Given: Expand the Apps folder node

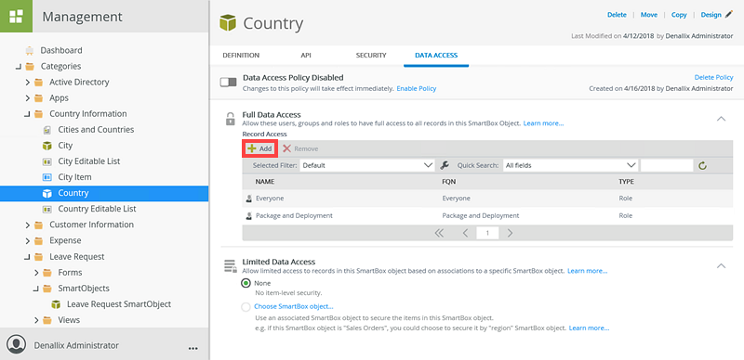Looking at the screenshot, I should (28, 98).
